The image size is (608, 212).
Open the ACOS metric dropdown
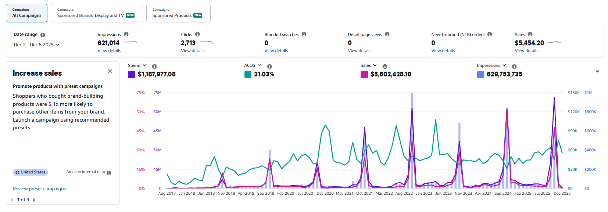pos(253,65)
